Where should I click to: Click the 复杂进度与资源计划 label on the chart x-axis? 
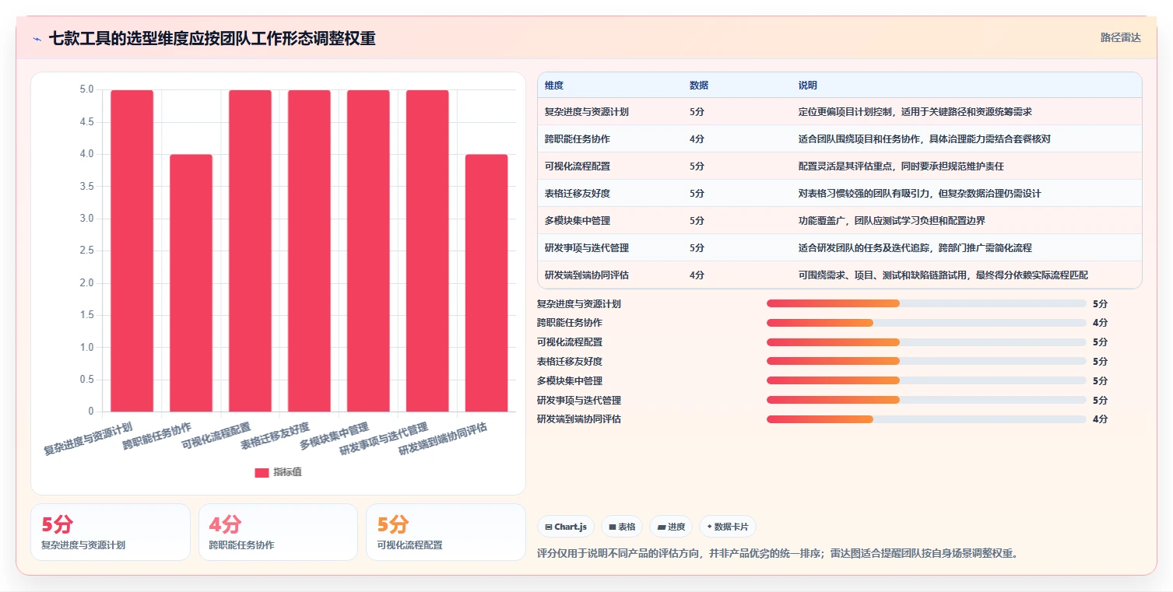88,439
